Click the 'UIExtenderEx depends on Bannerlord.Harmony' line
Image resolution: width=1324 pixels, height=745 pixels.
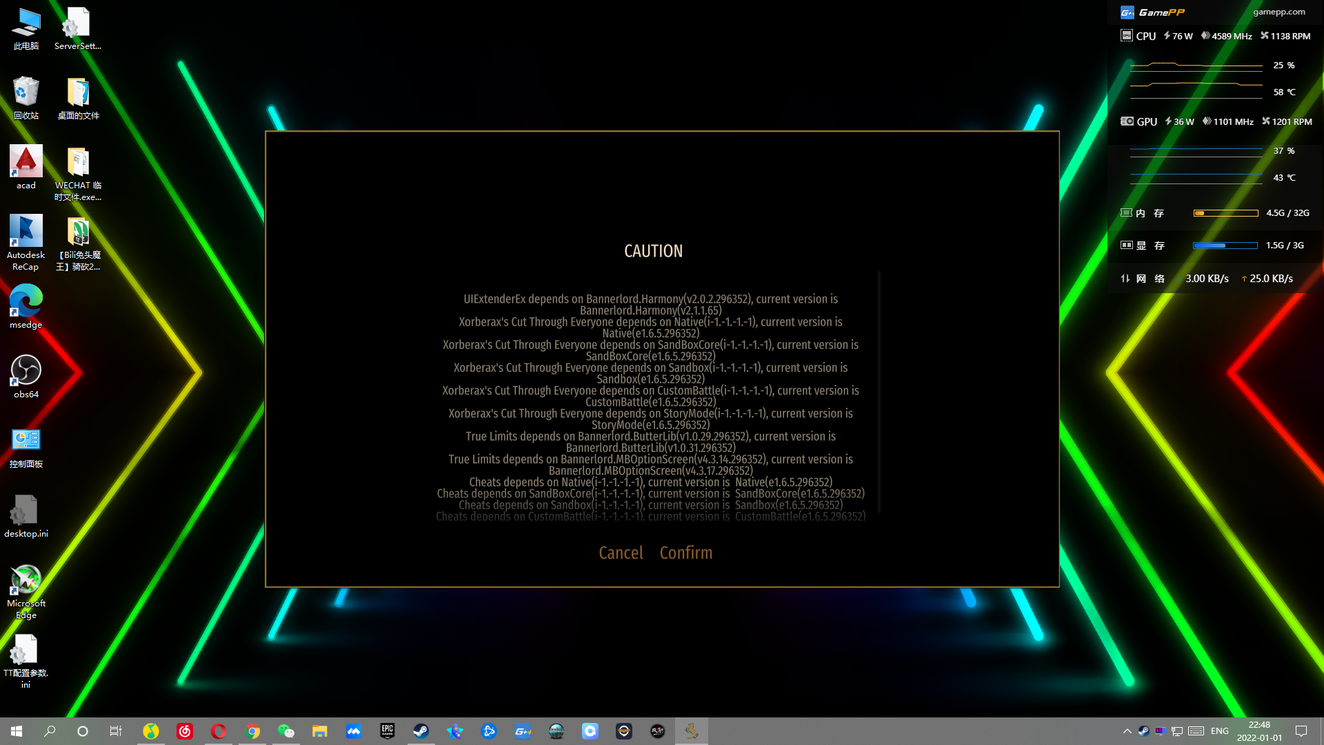(x=651, y=305)
